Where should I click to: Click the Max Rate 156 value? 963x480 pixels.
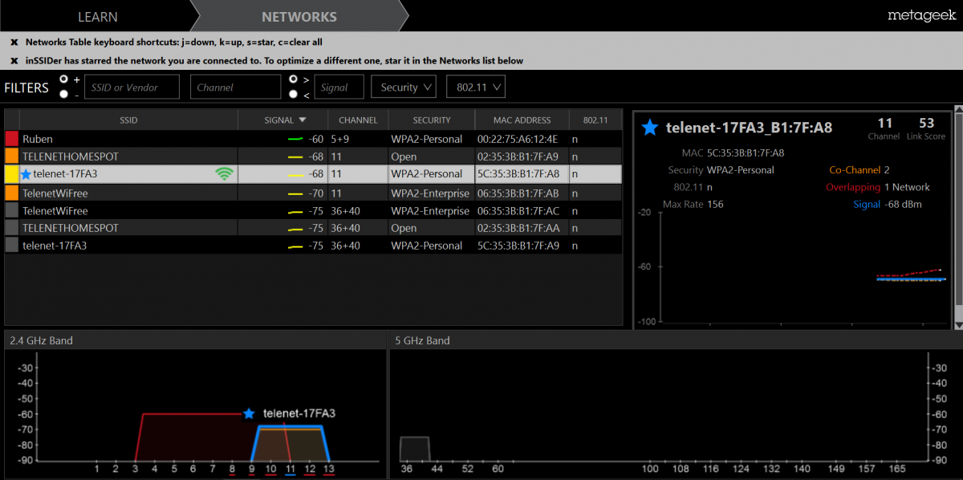coord(715,205)
